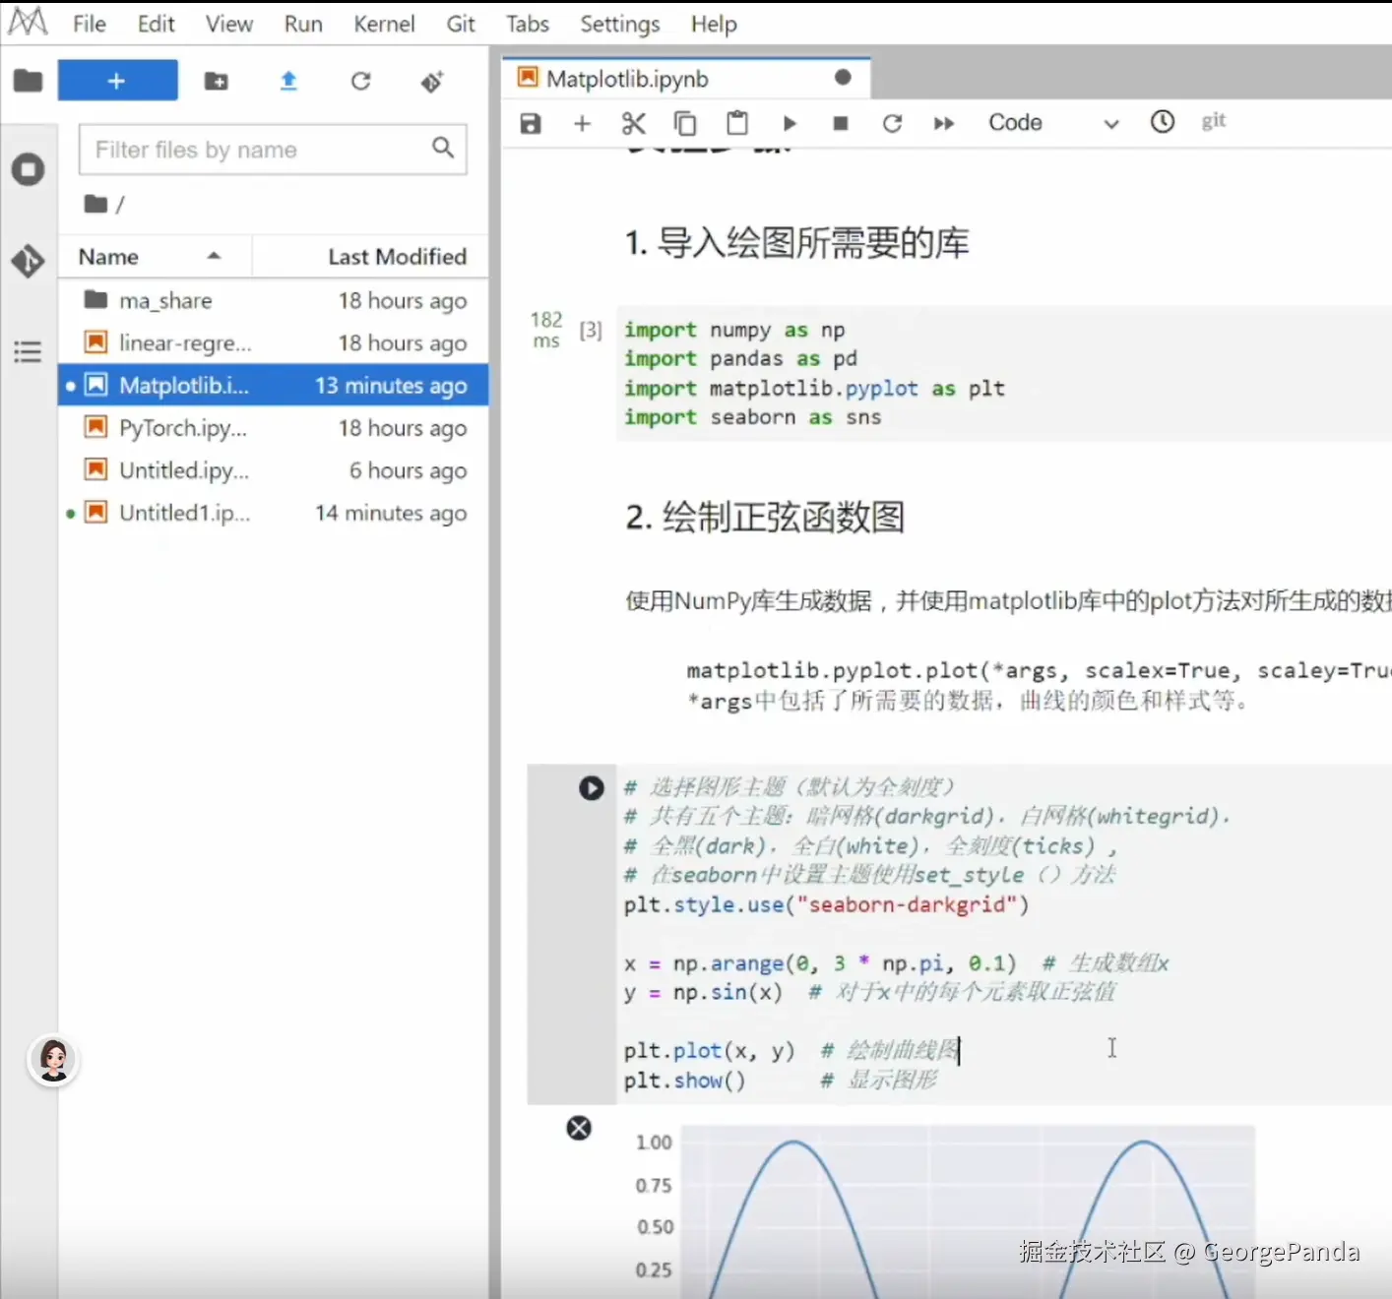1392x1299 pixels.
Task: Open the Kernel menu
Action: tap(384, 24)
